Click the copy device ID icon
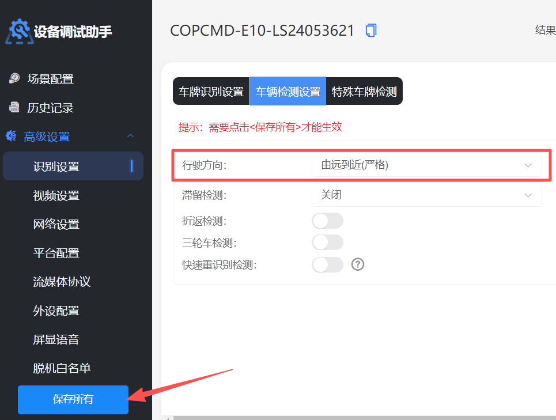Image resolution: width=556 pixels, height=420 pixels. tap(371, 31)
